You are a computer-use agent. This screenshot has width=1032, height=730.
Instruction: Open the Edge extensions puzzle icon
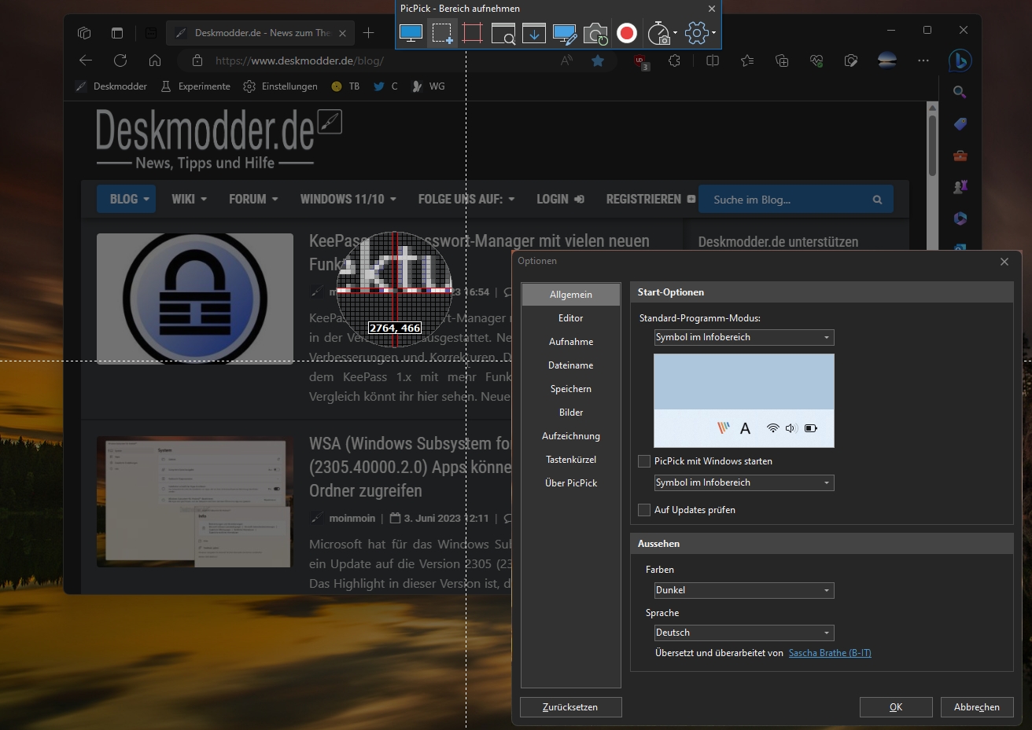674,61
